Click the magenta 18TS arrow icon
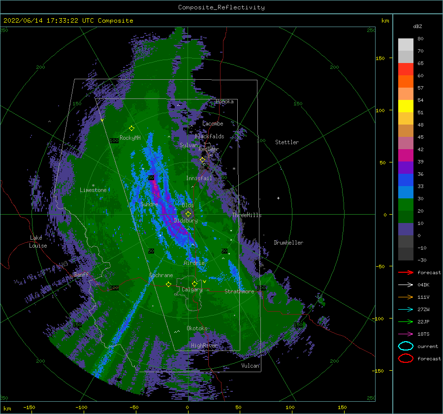 tap(406, 334)
